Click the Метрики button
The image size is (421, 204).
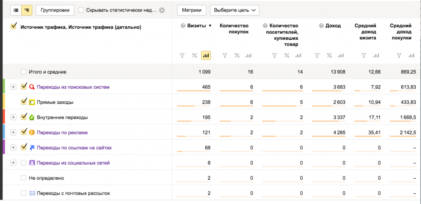point(191,10)
